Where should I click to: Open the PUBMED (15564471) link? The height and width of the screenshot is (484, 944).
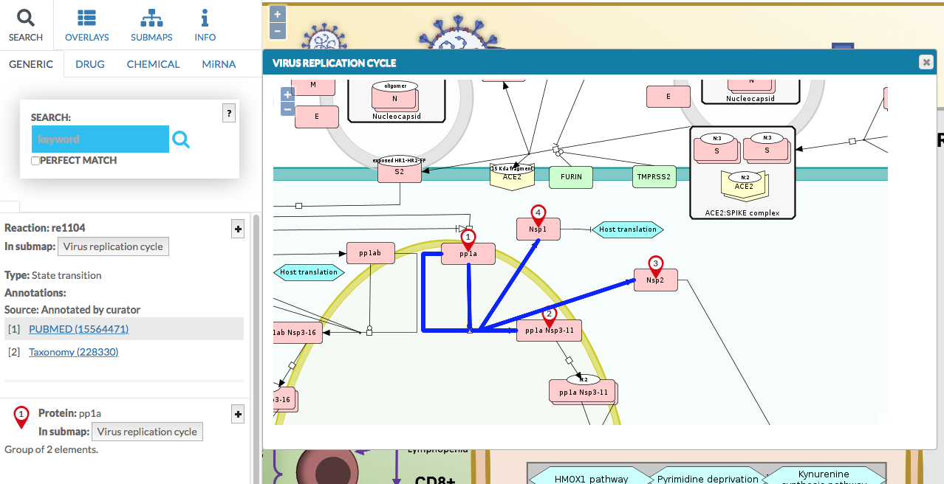click(x=78, y=329)
